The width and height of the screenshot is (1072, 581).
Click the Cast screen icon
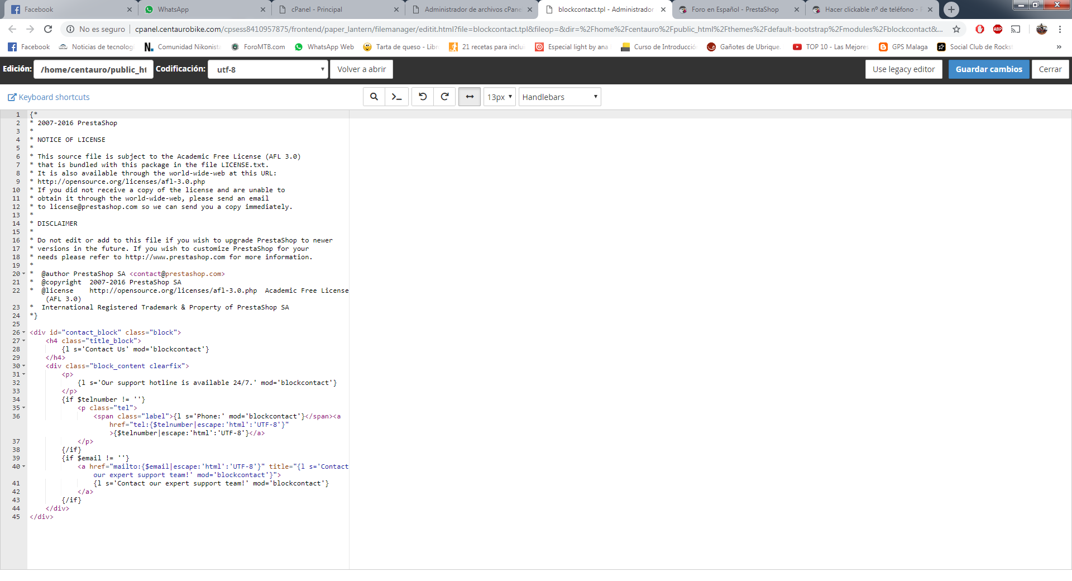click(x=1016, y=29)
